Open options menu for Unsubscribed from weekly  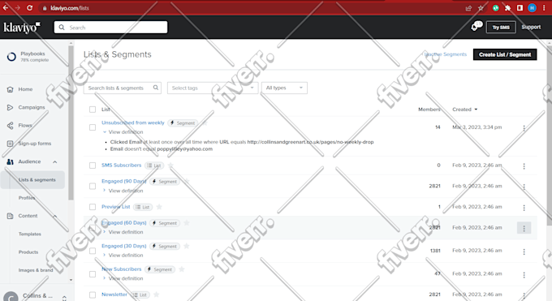pos(524,128)
